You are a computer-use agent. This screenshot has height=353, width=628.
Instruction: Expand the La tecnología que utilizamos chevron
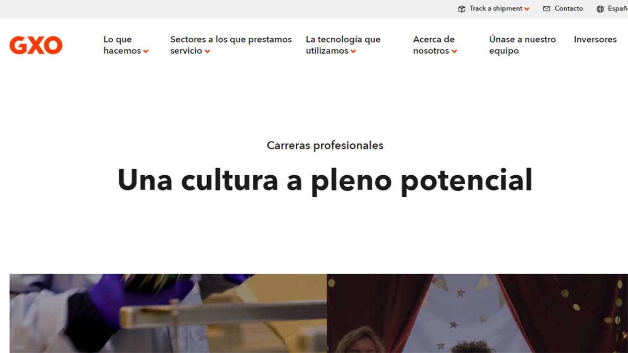[353, 51]
